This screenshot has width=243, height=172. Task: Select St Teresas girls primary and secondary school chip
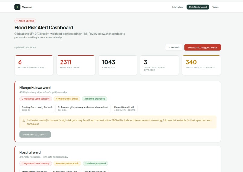[83, 108]
